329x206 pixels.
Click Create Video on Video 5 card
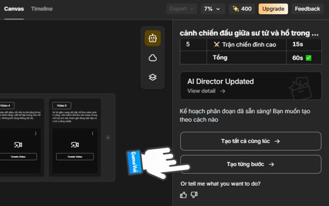[x=75, y=157]
